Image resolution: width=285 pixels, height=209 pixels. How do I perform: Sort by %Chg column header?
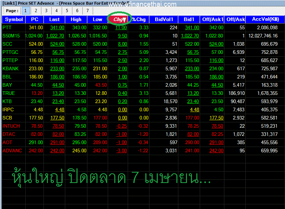tap(139, 20)
